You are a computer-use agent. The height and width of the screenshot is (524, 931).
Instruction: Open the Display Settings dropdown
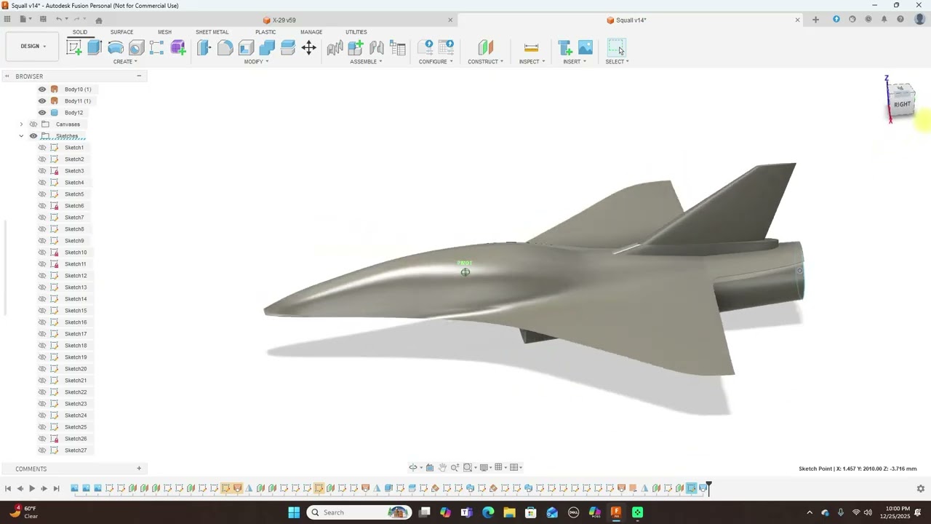484,467
